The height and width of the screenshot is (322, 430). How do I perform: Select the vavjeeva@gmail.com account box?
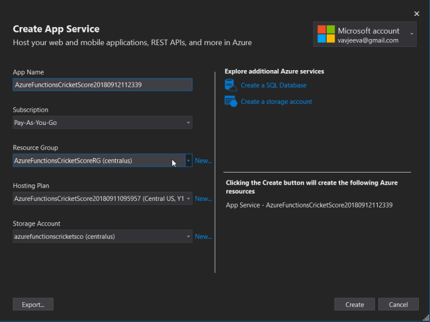click(x=365, y=34)
